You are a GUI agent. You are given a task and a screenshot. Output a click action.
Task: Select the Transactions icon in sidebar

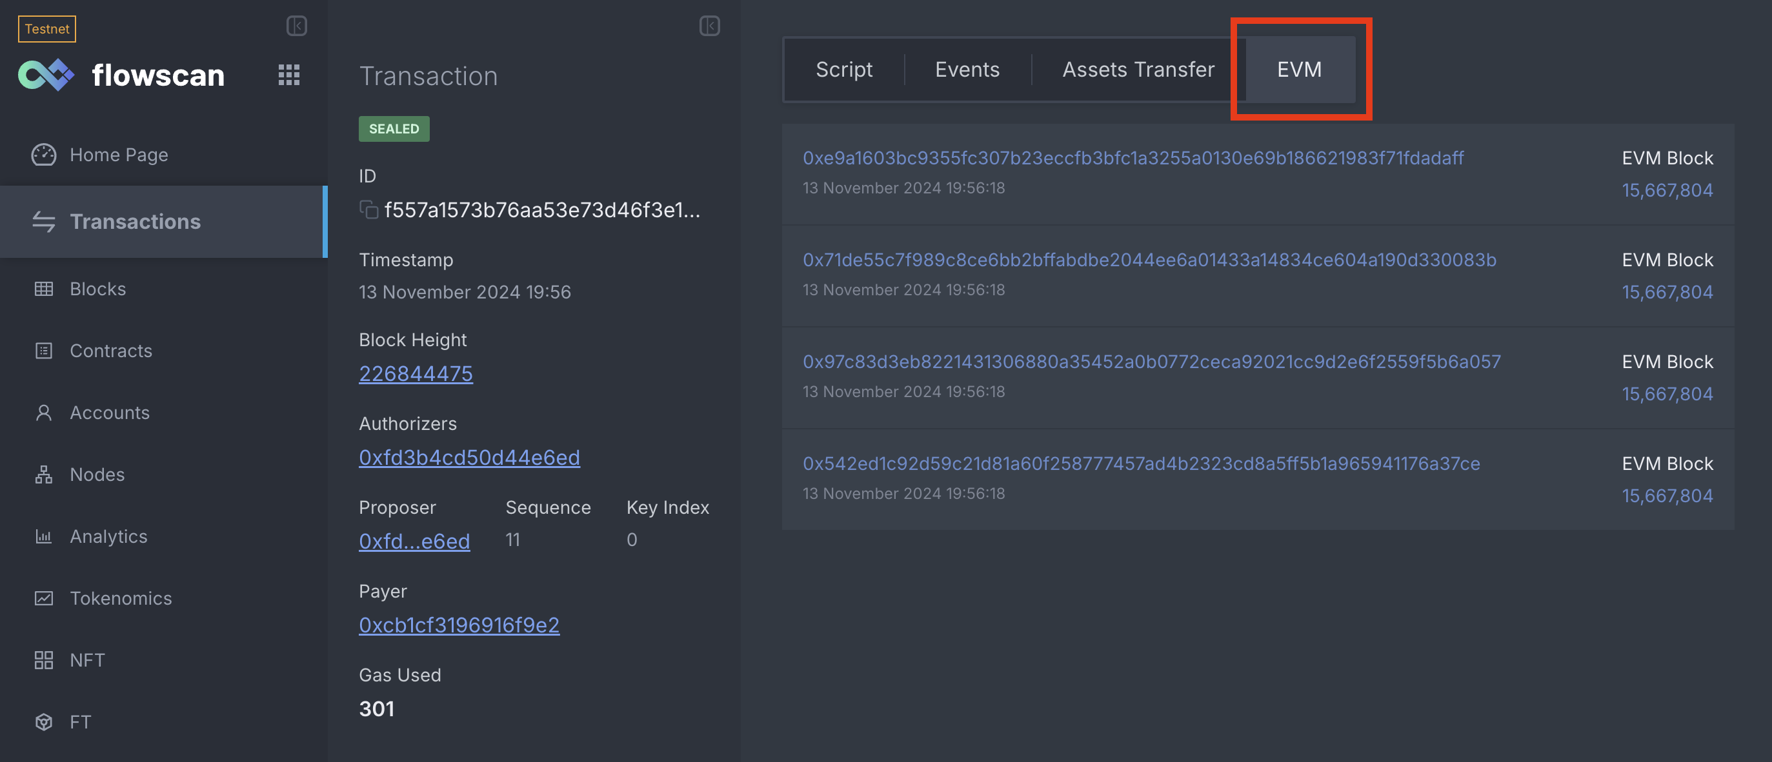44,221
